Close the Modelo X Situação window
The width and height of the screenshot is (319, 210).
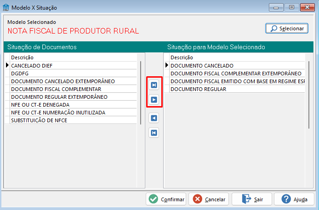[308, 7]
